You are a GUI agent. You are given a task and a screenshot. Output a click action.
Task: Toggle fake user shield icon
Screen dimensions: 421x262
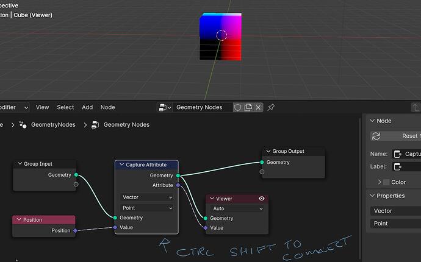tap(237, 107)
